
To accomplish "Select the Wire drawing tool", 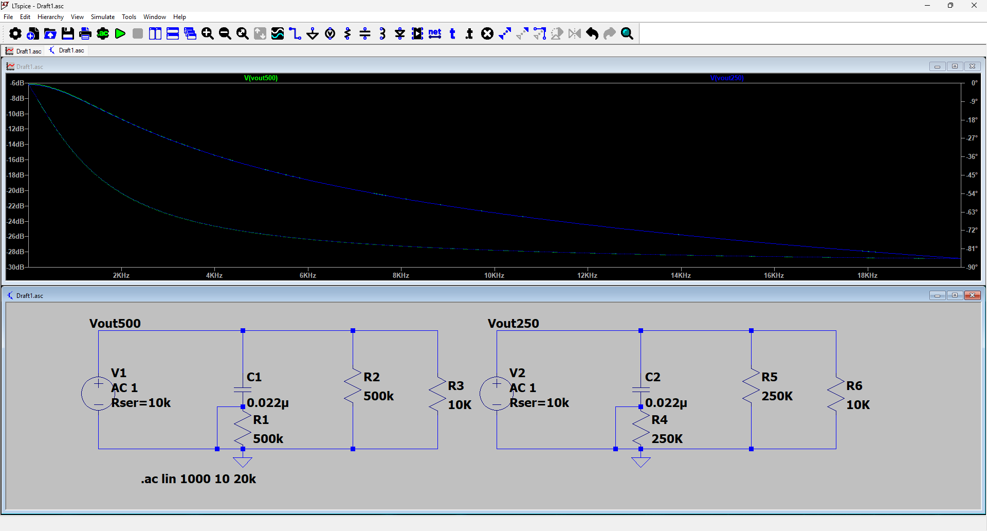I will coord(295,34).
